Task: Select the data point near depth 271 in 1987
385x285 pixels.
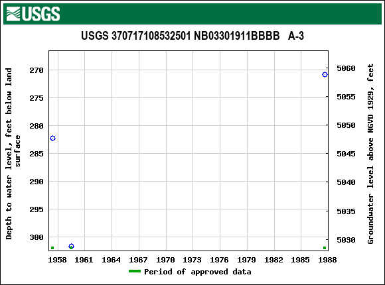Action: click(325, 74)
